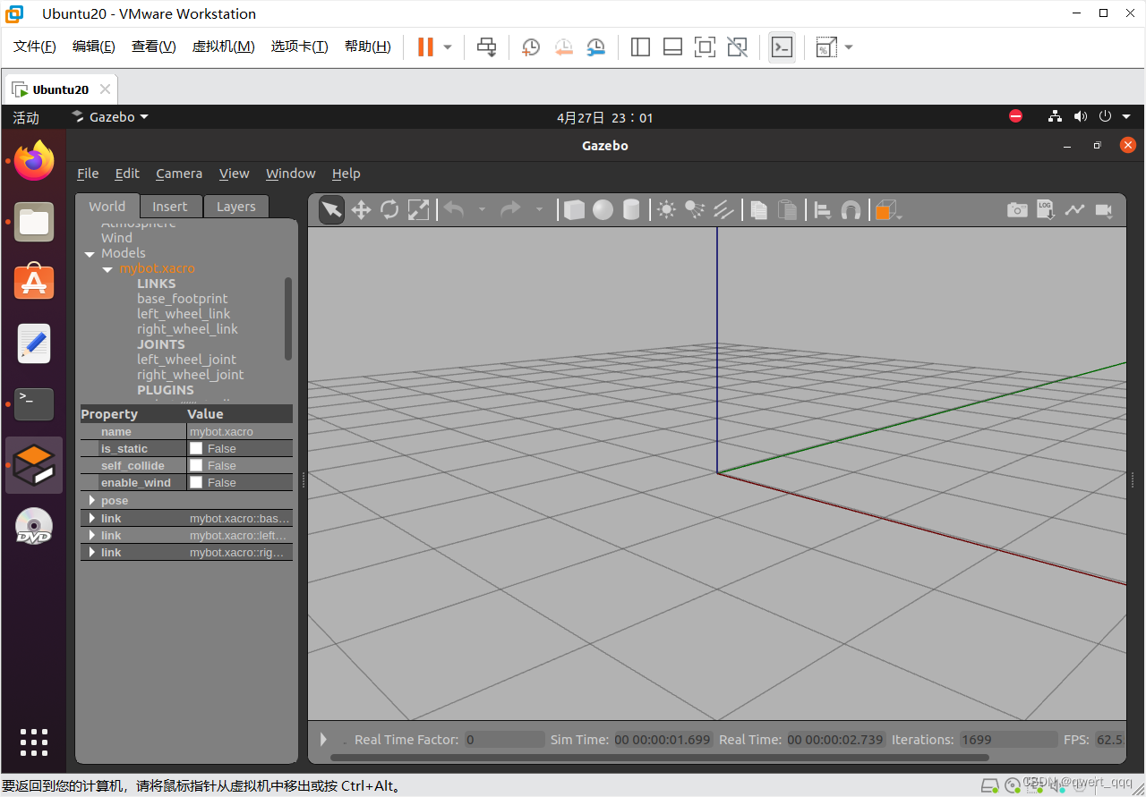Open Firefox from the Ubuntu dock

click(x=34, y=161)
